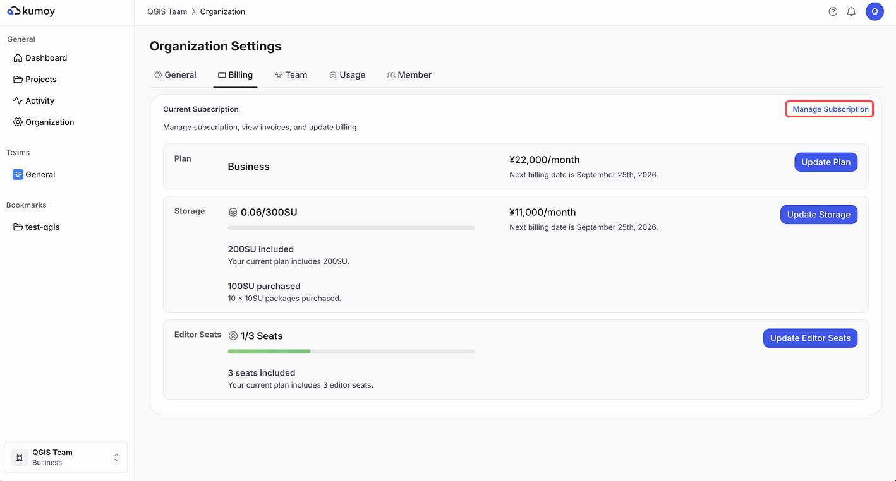Click the Organization gear icon in sidebar
The width and height of the screenshot is (896, 481).
(x=18, y=122)
